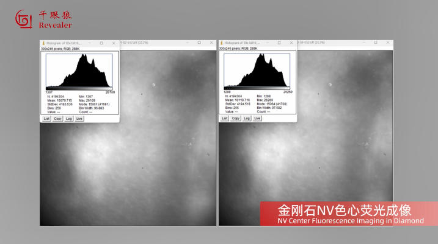Click the 'StdDev: 4183.536' value
This screenshot has height=244, width=438.
point(60,104)
